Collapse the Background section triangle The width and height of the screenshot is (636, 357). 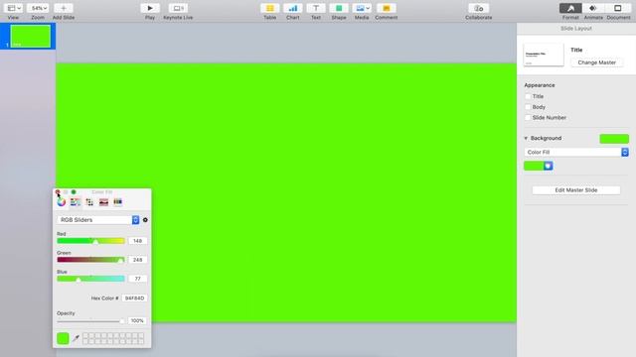tap(526, 138)
